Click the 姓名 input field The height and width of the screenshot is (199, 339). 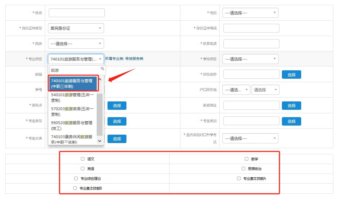click(x=77, y=13)
